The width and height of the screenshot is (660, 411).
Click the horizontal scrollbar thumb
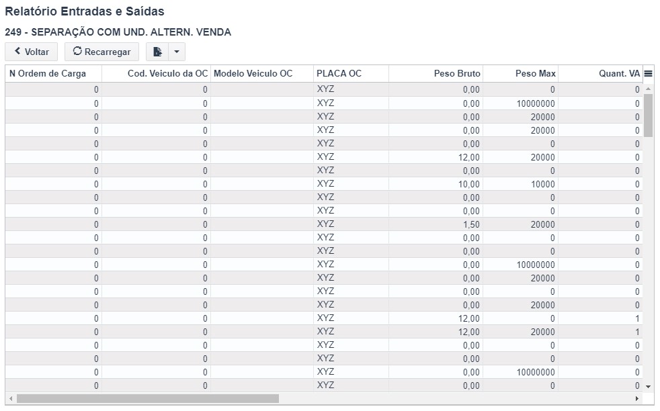tap(147, 398)
